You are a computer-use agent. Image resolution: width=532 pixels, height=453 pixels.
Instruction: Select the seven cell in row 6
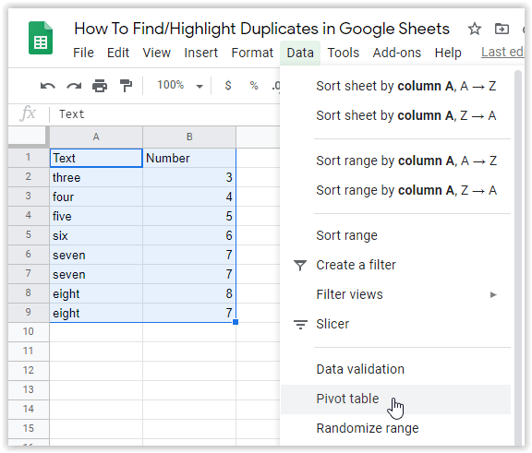pos(96,255)
